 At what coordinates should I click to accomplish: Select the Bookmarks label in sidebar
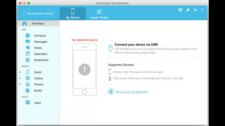pyautogui.click(x=41, y=60)
